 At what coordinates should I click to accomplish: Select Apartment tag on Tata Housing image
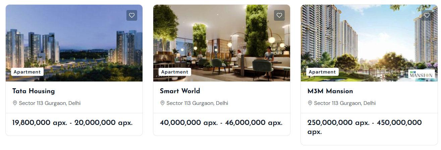[27, 72]
